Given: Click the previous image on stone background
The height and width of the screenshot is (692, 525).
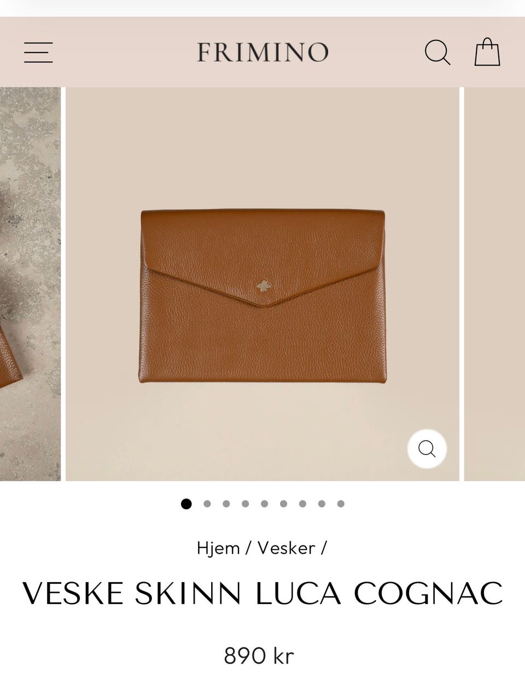Looking at the screenshot, I should [x=30, y=284].
